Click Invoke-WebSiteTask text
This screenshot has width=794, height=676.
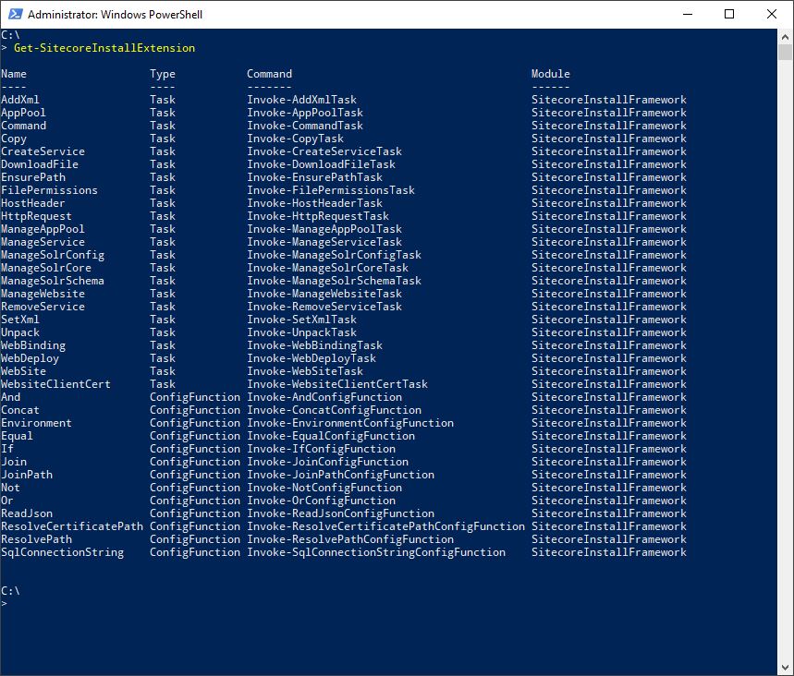pos(305,371)
